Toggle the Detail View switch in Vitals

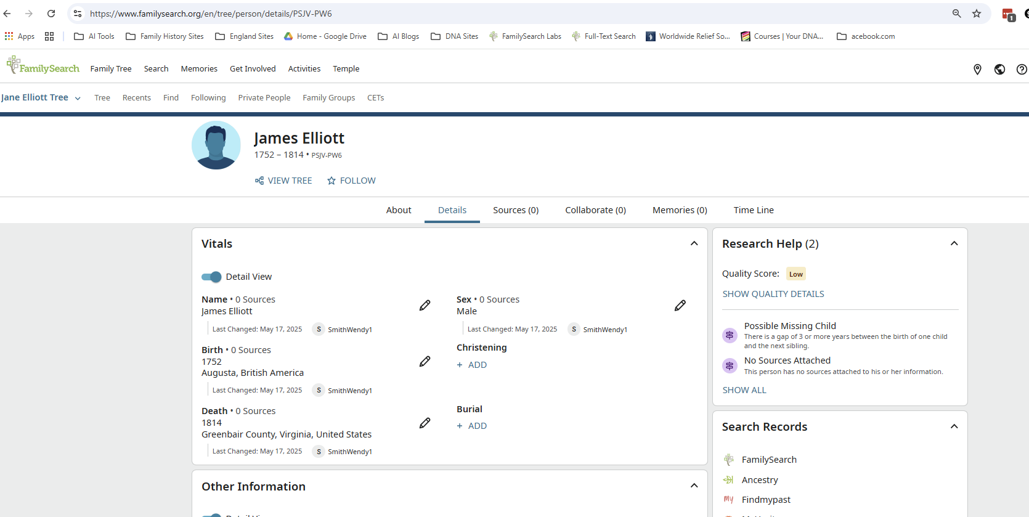coord(211,277)
